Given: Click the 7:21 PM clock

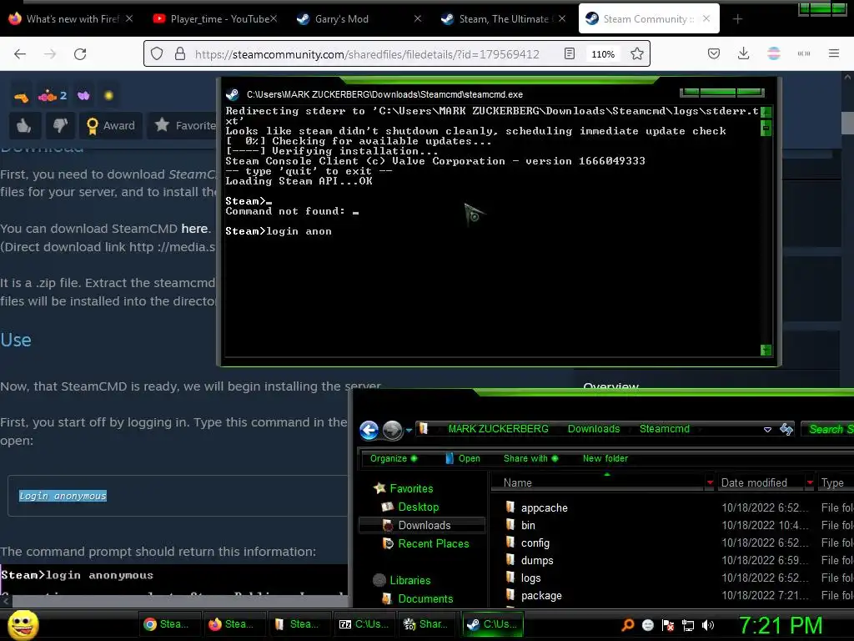Looking at the screenshot, I should click(x=780, y=625).
